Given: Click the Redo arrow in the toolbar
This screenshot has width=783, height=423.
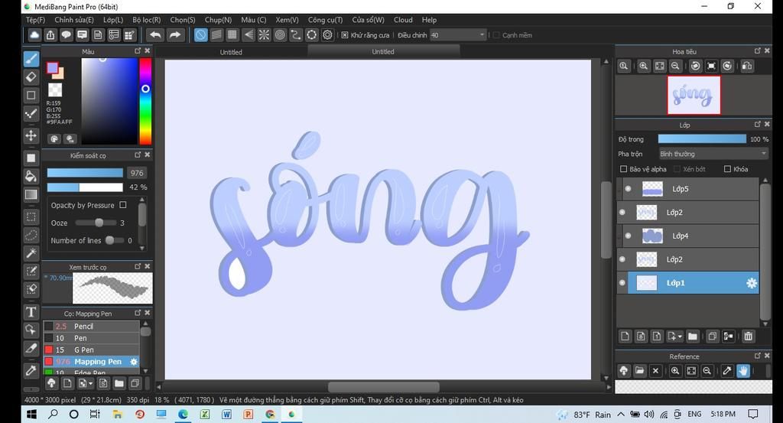Looking at the screenshot, I should (x=175, y=35).
